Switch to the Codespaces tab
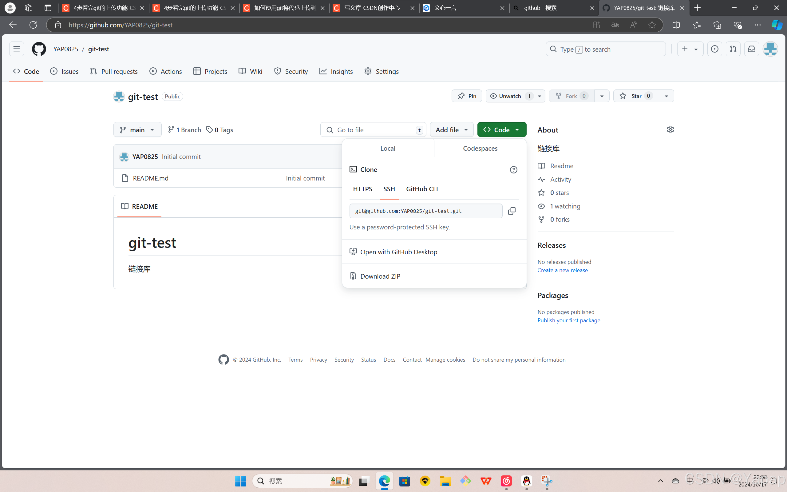Viewport: 787px width, 492px height. pos(480,148)
